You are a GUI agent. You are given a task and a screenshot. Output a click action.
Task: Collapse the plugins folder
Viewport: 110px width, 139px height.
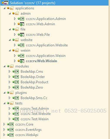click(4, 93)
